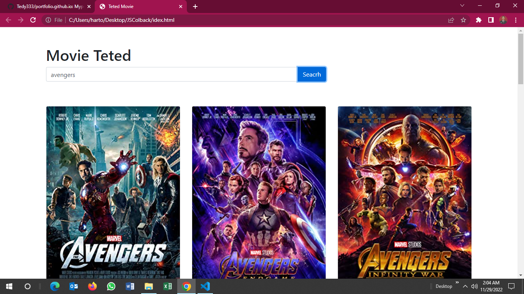Viewport: 524px width, 294px height.
Task: Open WhatsApp from the taskbar
Action: (x=111, y=286)
